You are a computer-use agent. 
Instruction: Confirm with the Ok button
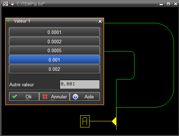click(24, 97)
